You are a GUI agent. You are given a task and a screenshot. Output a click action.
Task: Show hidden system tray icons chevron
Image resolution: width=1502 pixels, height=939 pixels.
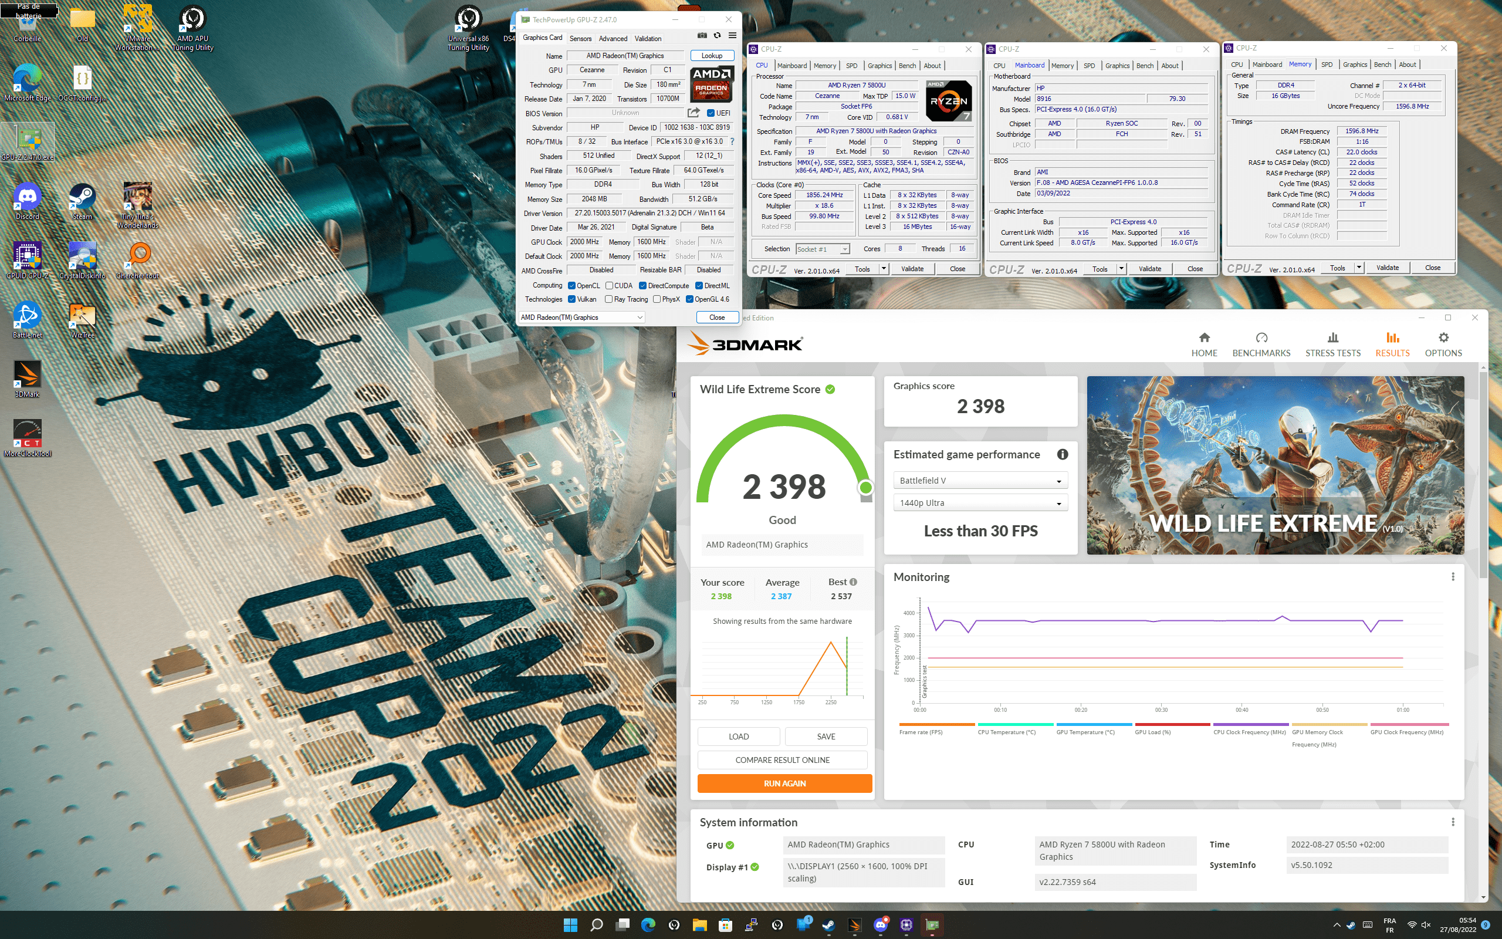(1337, 926)
